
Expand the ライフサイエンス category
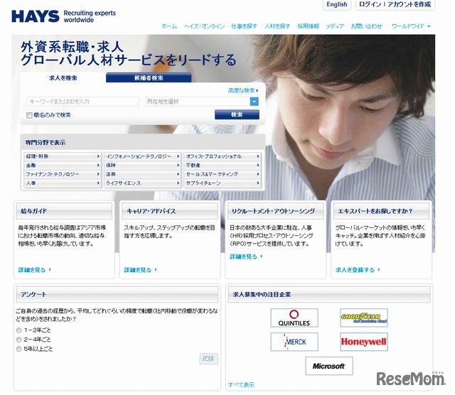143,183
